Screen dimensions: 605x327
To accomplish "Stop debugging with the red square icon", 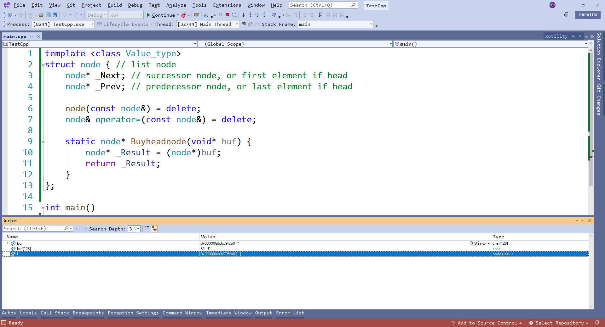I will click(227, 15).
